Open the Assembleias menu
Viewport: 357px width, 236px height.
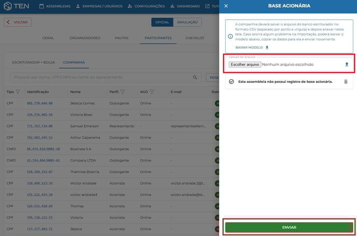pos(55,6)
